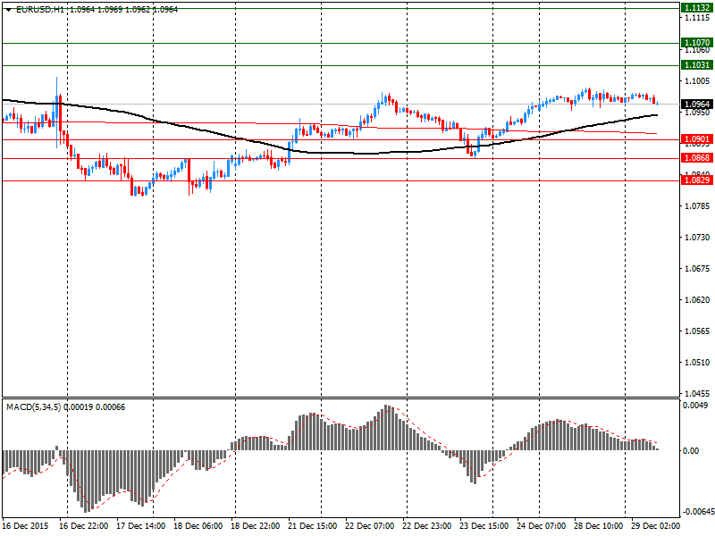
Task: Click the 1.1005 price scale value
Action: click(x=697, y=80)
